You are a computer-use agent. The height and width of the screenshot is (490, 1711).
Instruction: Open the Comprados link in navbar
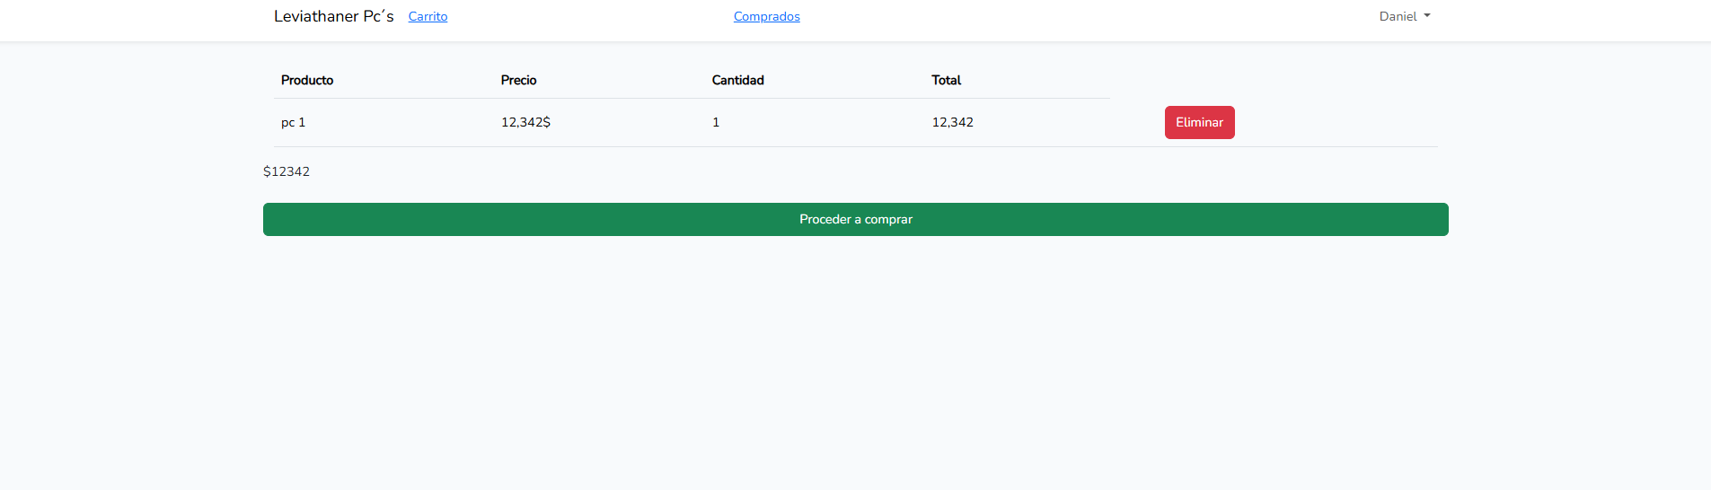(x=766, y=16)
